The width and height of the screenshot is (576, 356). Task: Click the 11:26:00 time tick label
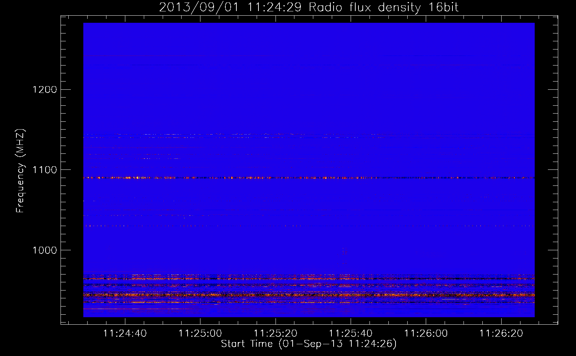click(x=426, y=334)
